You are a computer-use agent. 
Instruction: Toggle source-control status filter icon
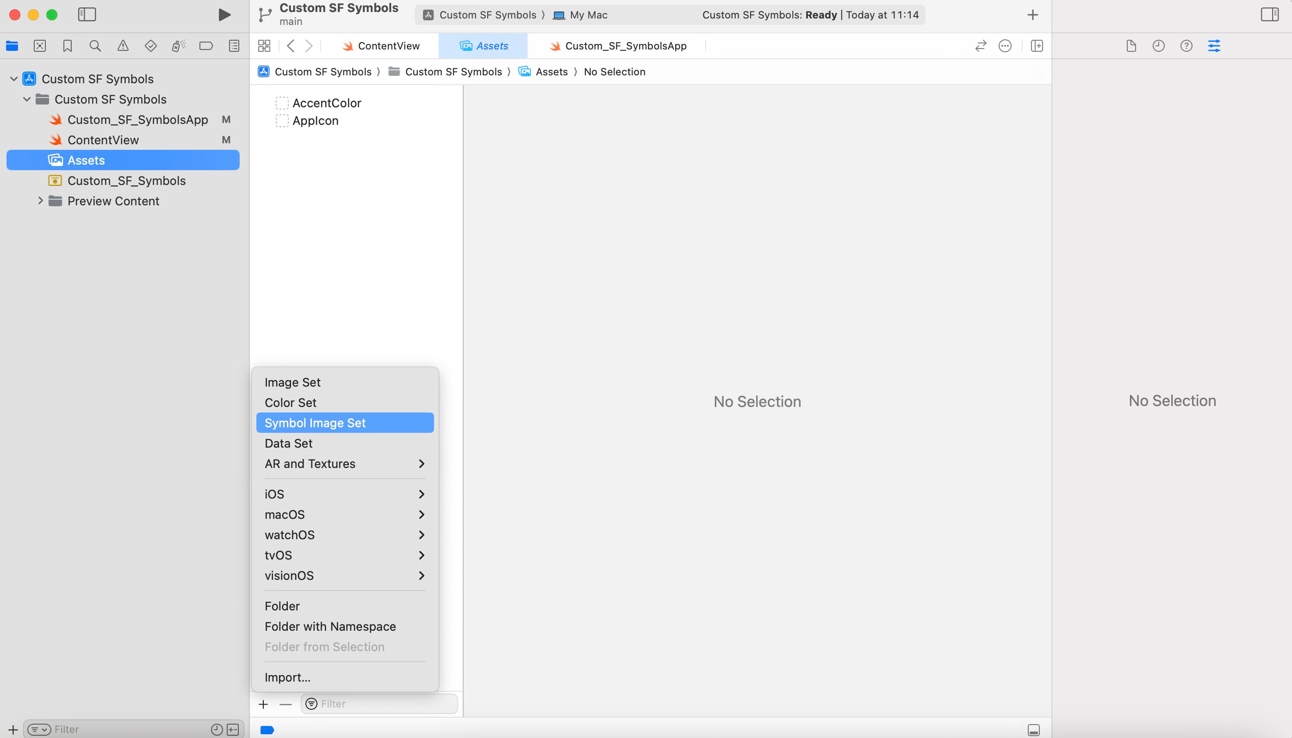(233, 729)
